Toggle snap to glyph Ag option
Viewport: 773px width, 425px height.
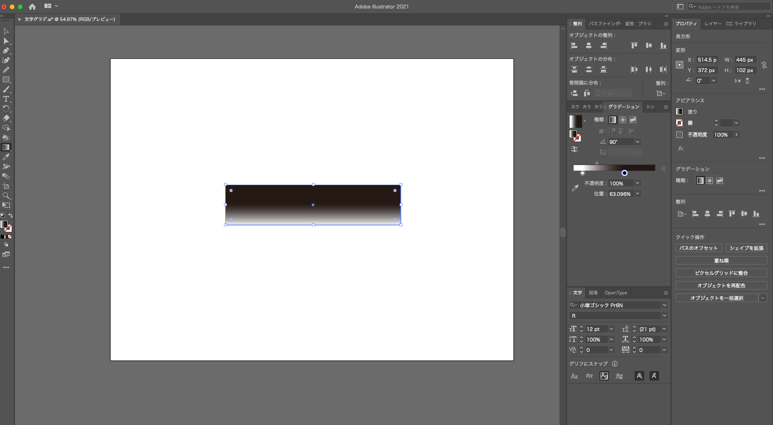pyautogui.click(x=604, y=376)
